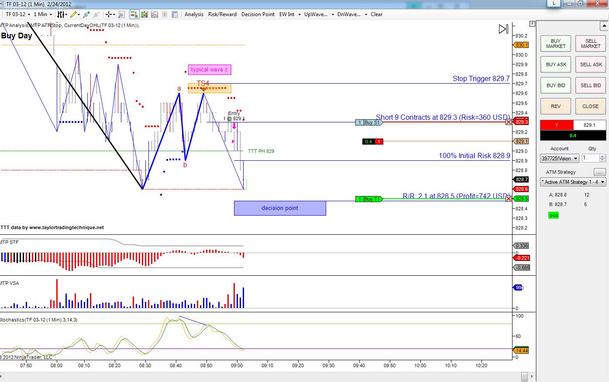Click the skip-to-latest-bar arrow icon
Image resolution: width=609 pixels, height=382 pixels.
pyautogui.click(x=503, y=29)
